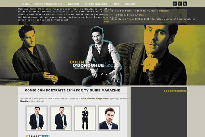The image size is (205, 137).
Task: Open the ONLINE menu item
Action: coord(131,4)
